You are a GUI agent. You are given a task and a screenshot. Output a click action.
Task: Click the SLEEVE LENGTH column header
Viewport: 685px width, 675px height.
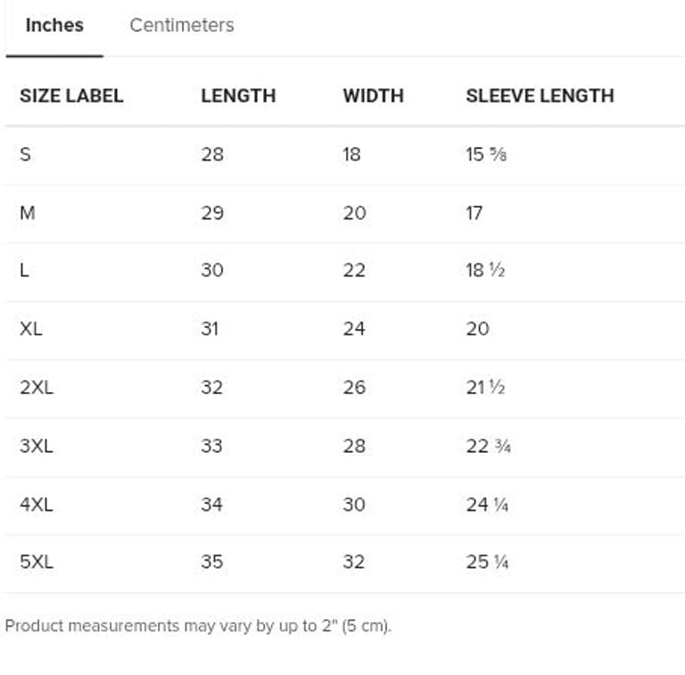[540, 95]
